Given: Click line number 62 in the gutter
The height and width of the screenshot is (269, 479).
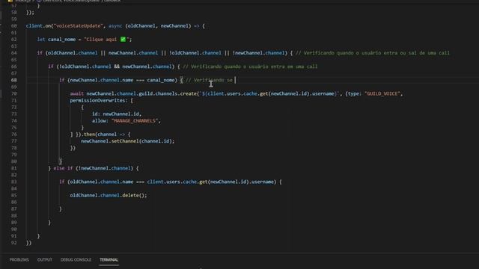Looking at the screenshot, I should click(x=13, y=40).
